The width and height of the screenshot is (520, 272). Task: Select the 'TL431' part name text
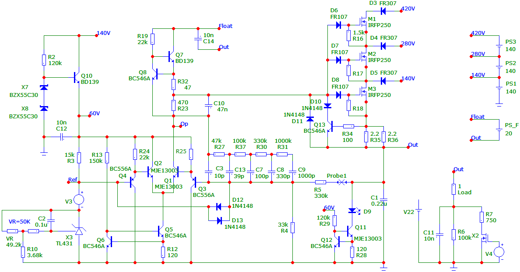point(64,244)
